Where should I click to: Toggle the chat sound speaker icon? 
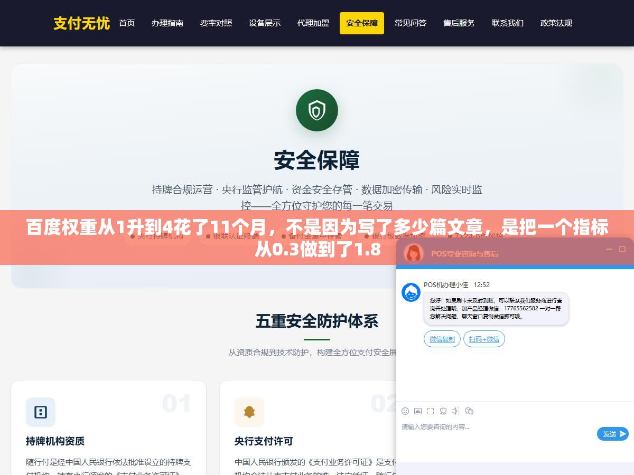point(456,411)
